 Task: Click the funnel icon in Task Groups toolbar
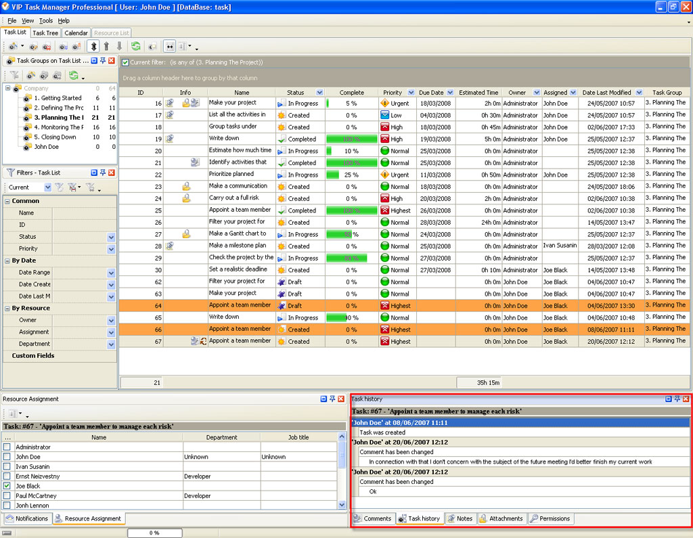14,75
